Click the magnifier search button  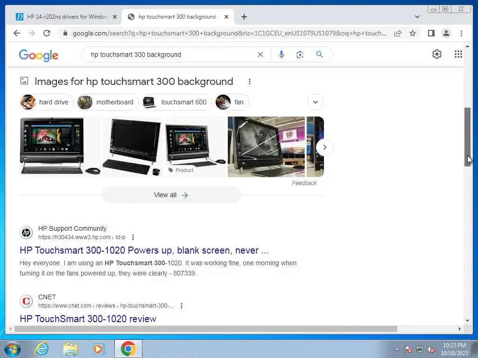319,55
